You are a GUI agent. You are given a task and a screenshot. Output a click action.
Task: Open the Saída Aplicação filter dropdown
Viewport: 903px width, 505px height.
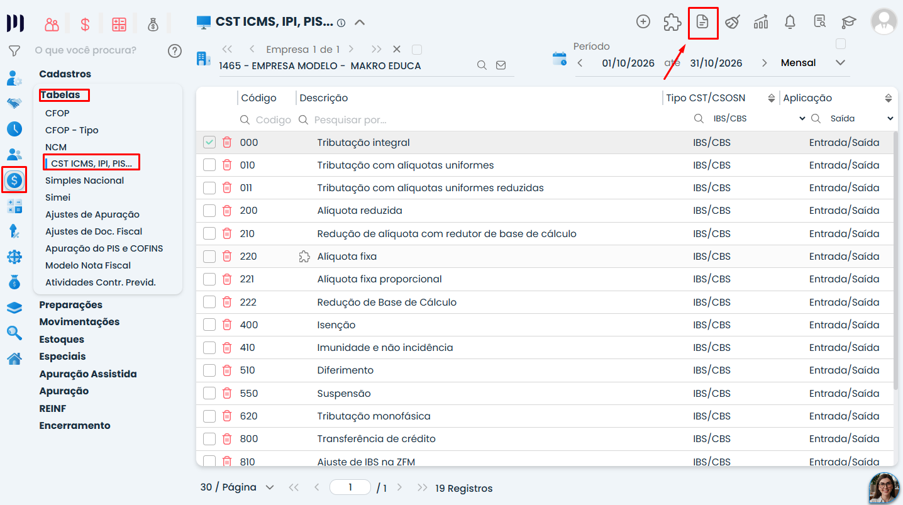(861, 118)
